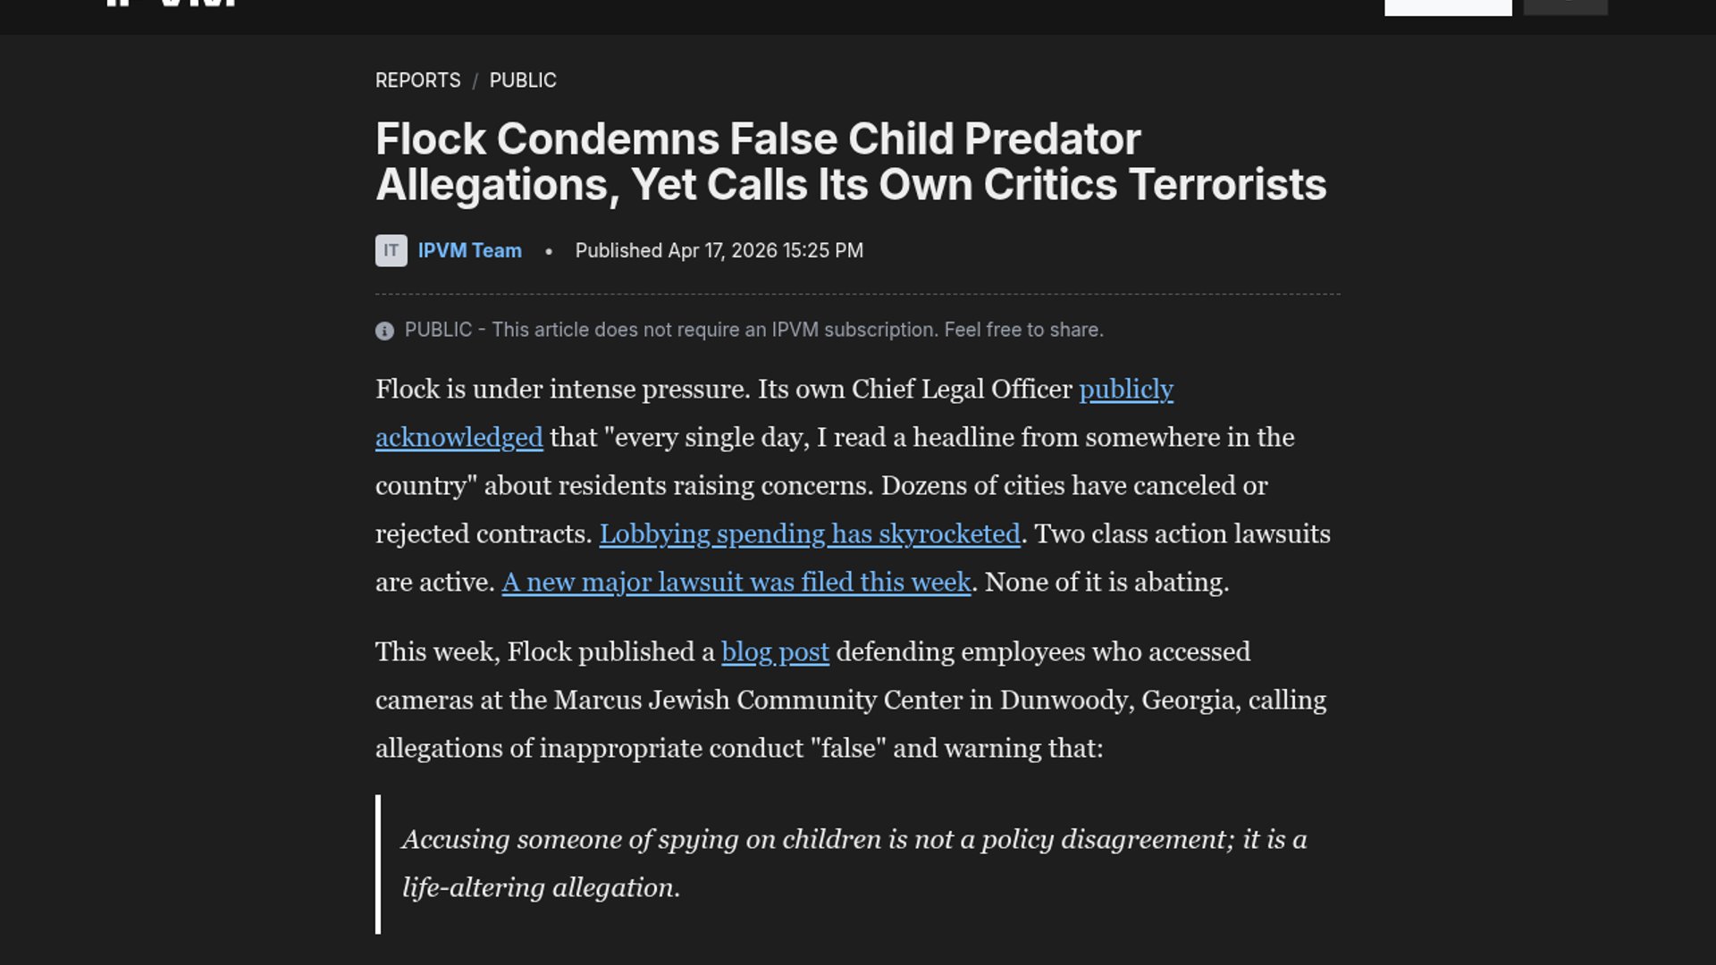
Task: Click the article headline about Flock
Action: (849, 162)
